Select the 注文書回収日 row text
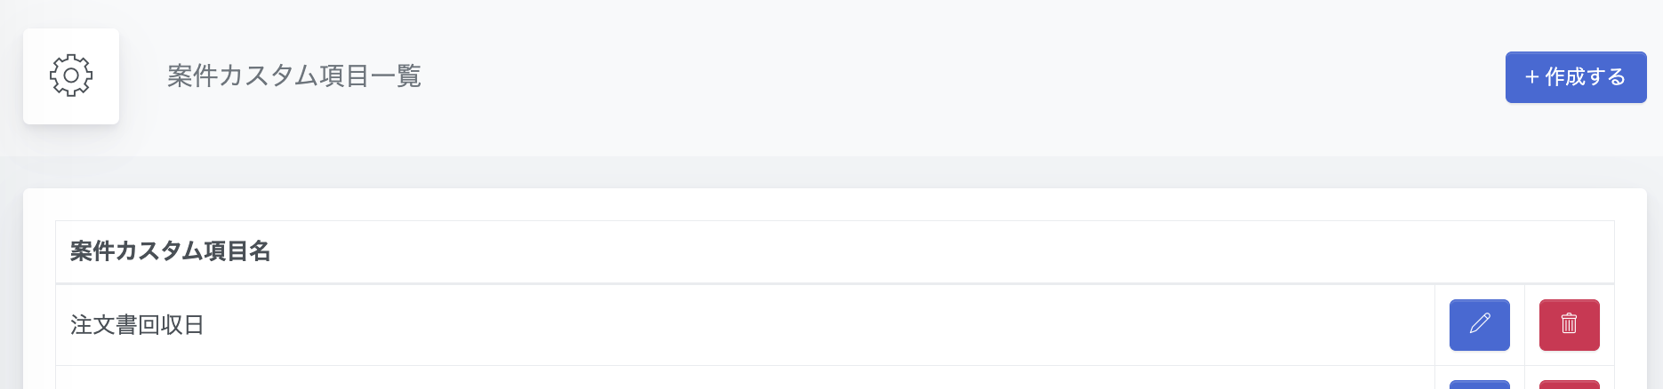 coord(137,325)
